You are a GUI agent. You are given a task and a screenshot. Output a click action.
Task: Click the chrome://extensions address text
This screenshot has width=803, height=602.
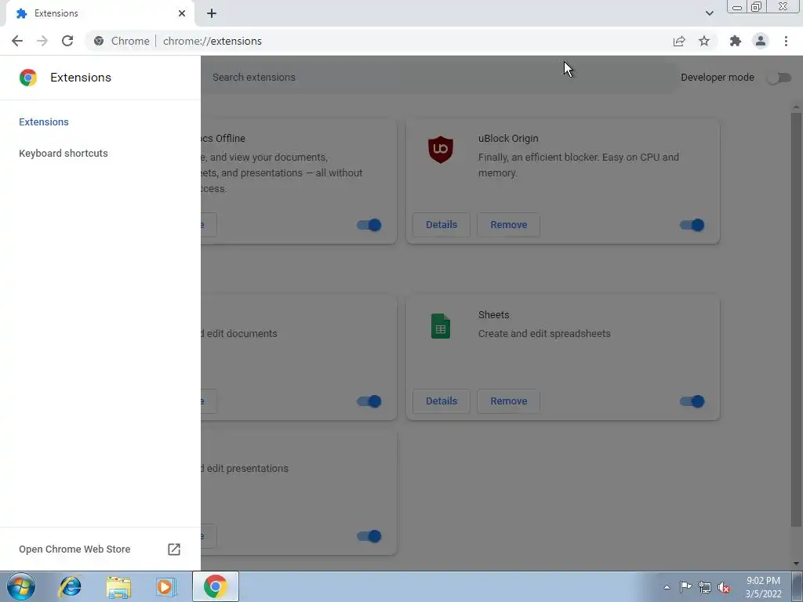pos(213,41)
